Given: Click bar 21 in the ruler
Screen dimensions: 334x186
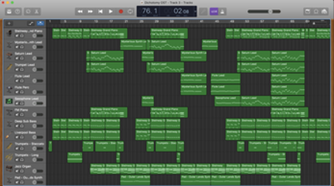Looking at the screenshot, I should [126, 22].
